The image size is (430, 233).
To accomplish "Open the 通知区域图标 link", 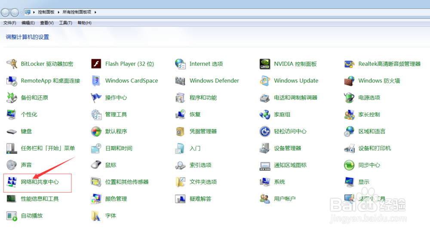I will click(x=290, y=165).
